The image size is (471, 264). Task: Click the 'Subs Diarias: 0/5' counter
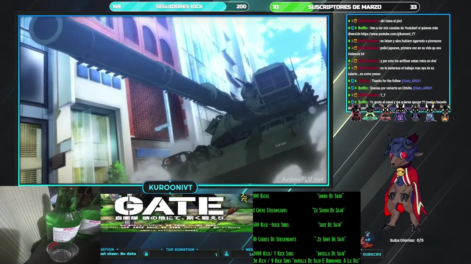pos(407,241)
